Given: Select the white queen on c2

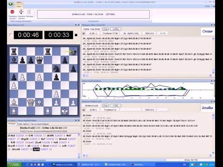Looking at the screenshot, I should (31, 103).
